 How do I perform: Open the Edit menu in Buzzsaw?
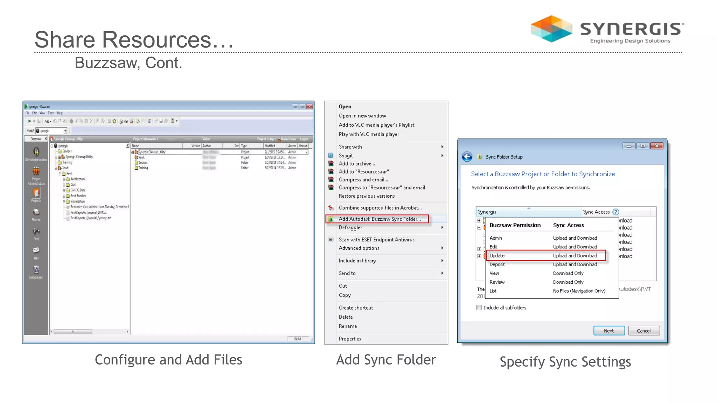tap(34, 113)
